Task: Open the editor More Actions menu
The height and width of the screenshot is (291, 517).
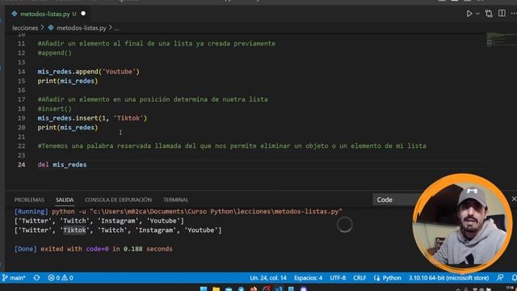Action: click(x=514, y=14)
